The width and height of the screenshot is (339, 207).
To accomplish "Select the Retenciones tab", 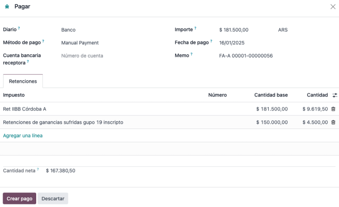I will (23, 81).
